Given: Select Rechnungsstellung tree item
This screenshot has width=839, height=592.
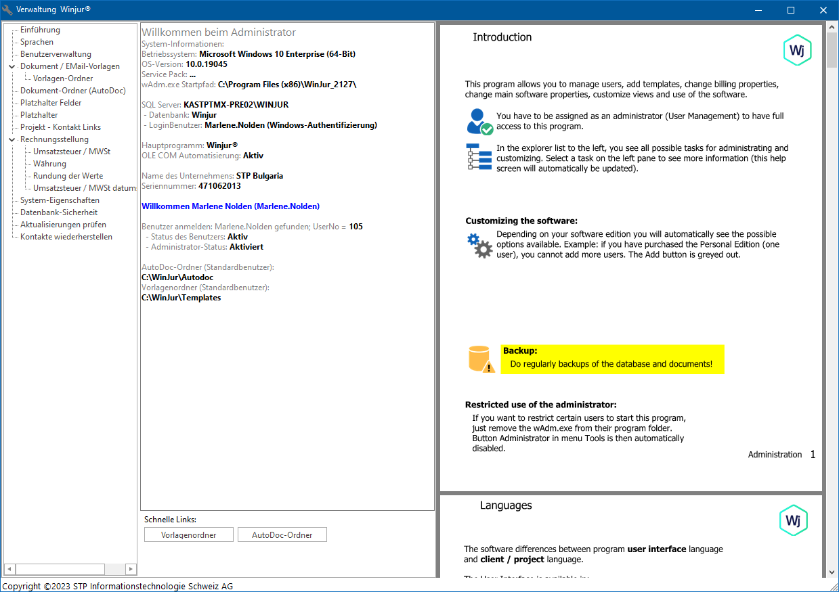Looking at the screenshot, I should coord(54,139).
